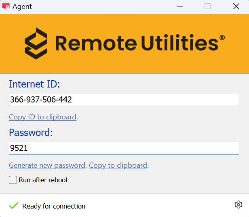The width and height of the screenshot is (249, 217).
Task: Click the "Password:" heading label
Action: [x=31, y=132]
